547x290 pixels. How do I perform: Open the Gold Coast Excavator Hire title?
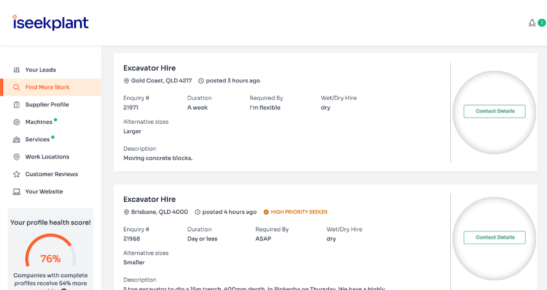[x=149, y=68]
